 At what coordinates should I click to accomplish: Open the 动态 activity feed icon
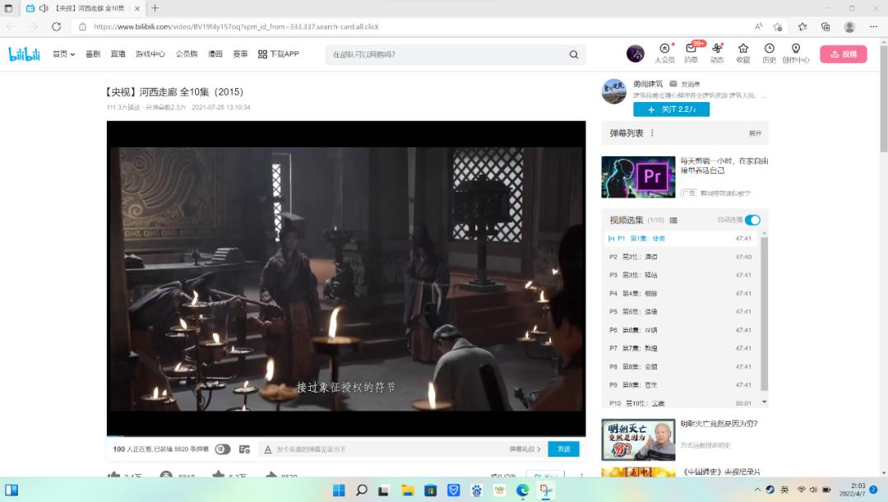coord(717,51)
